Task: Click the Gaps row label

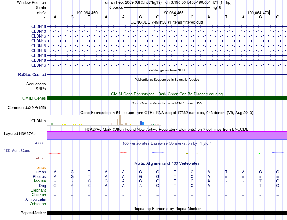Action: point(41,167)
